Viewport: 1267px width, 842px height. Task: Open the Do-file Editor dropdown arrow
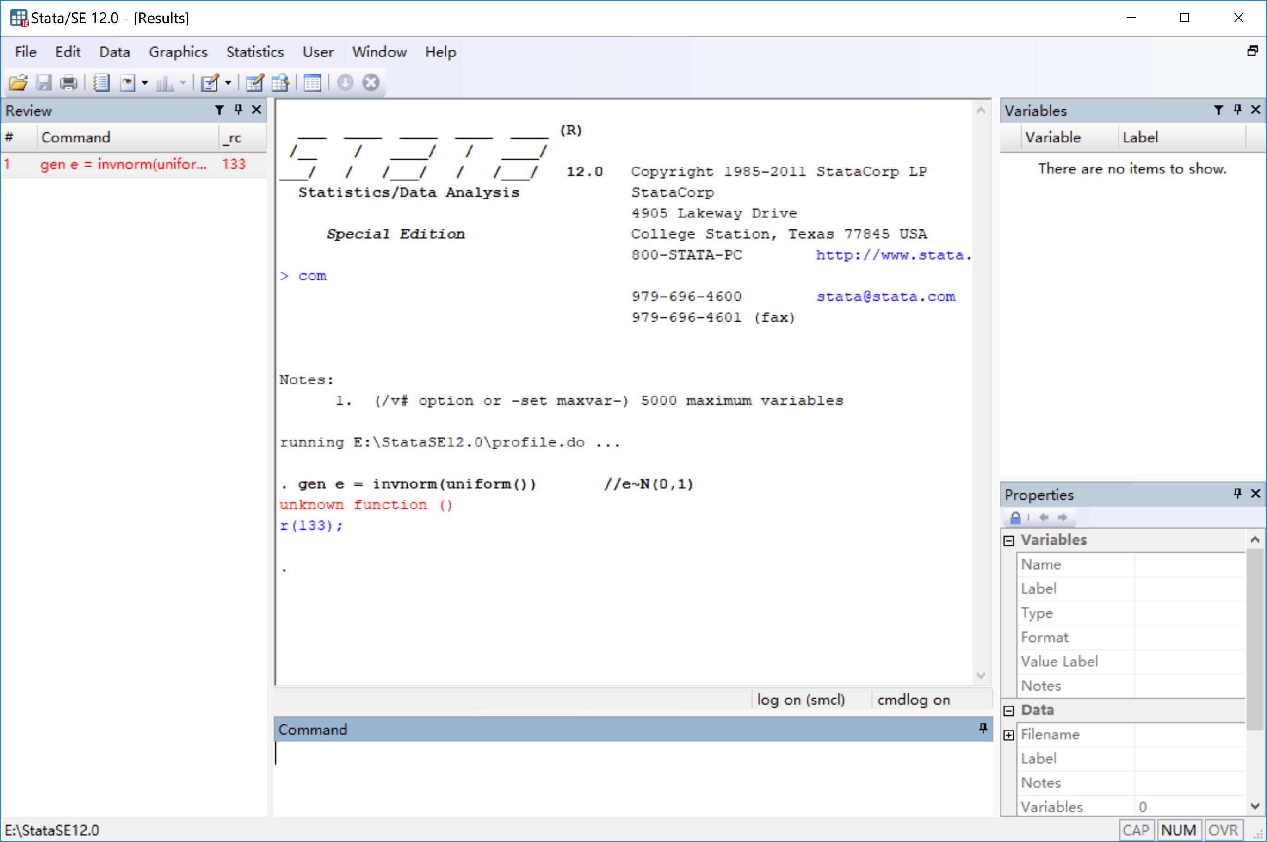[x=228, y=83]
